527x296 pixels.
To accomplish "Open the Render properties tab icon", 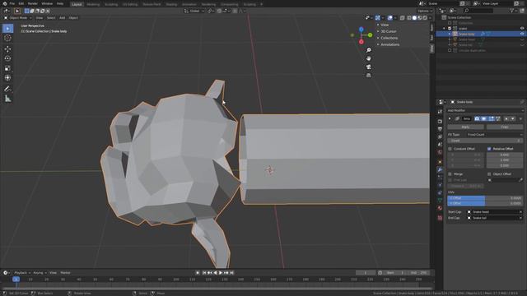I will [440, 121].
